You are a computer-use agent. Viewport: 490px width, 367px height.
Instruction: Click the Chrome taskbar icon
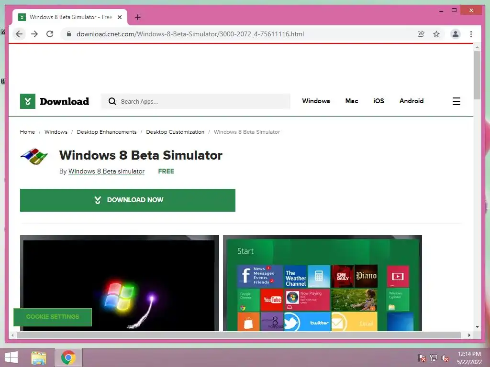click(68, 357)
